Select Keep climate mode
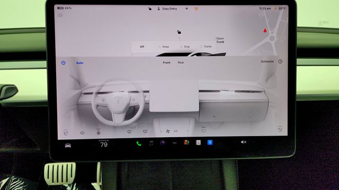 click(x=164, y=46)
